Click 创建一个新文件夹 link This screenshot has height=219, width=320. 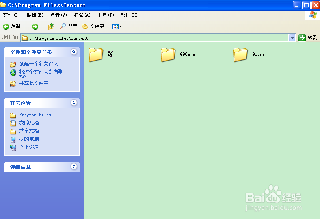coord(39,64)
